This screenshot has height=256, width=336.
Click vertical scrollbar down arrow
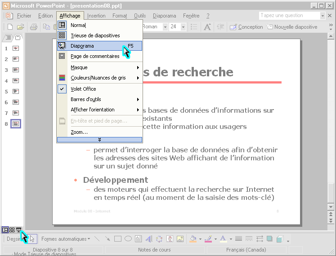tap(331, 207)
